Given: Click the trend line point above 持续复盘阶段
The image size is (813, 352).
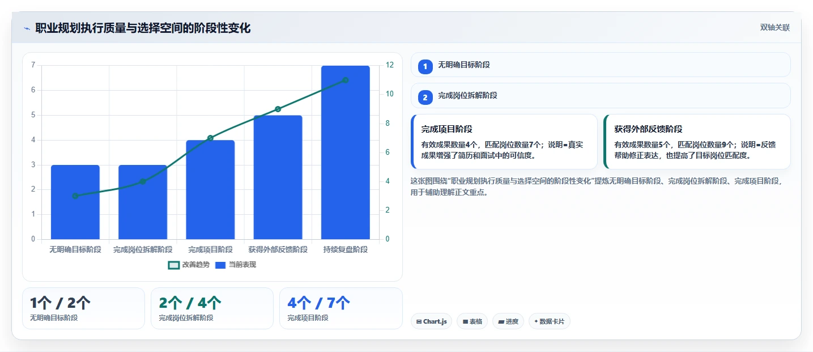Looking at the screenshot, I should point(346,80).
